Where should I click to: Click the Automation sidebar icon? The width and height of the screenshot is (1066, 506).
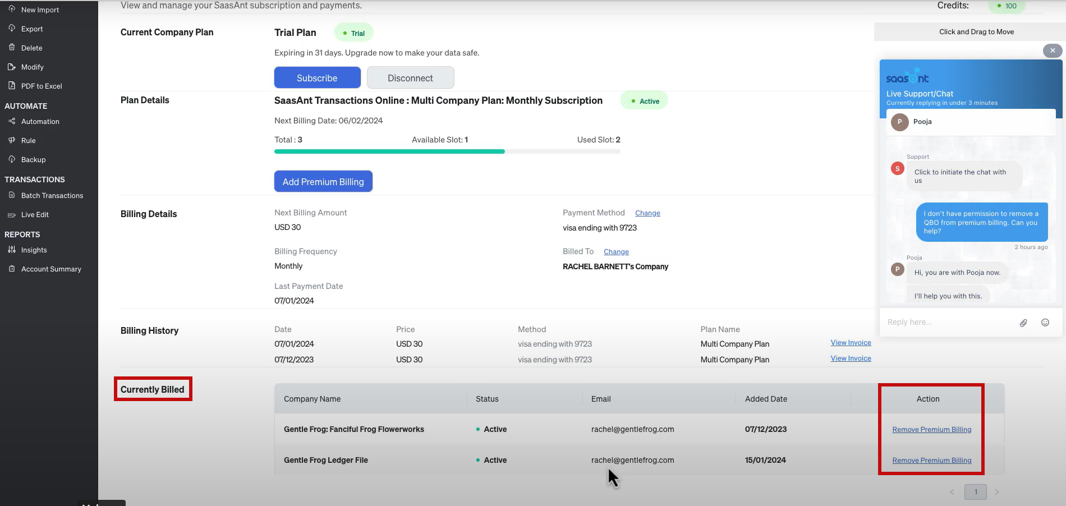(12, 121)
